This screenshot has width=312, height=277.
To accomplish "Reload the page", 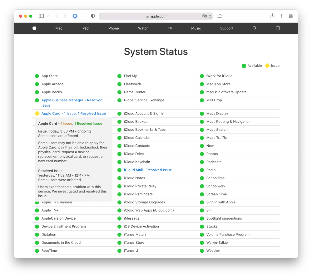I will tap(210, 16).
